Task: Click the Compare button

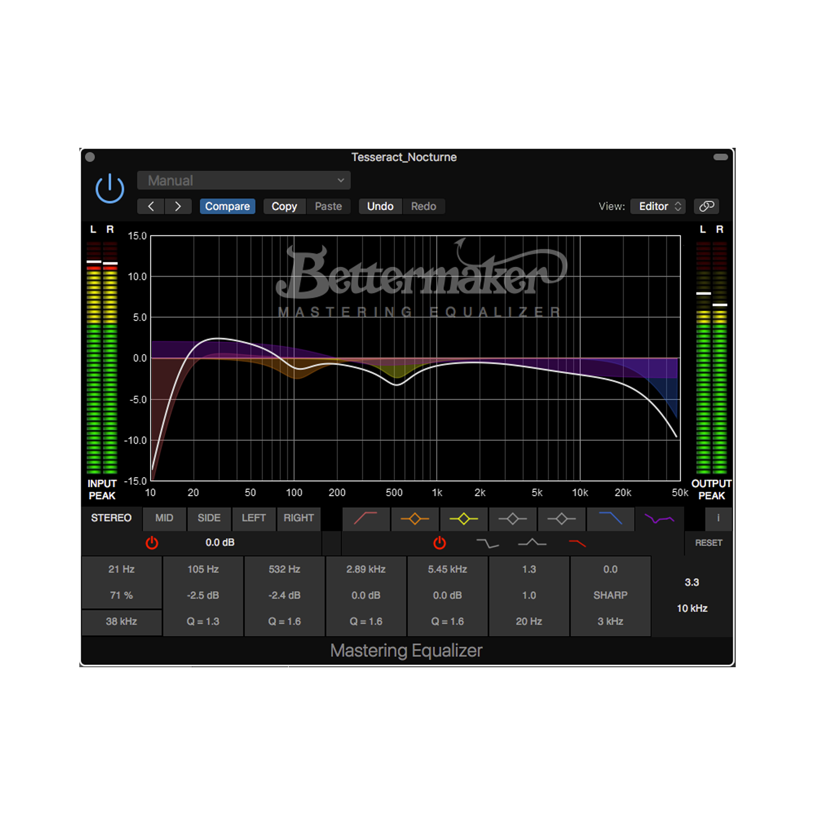Action: click(228, 206)
